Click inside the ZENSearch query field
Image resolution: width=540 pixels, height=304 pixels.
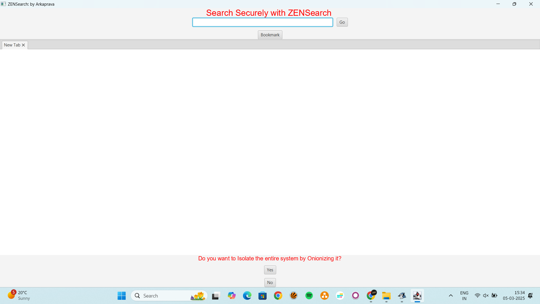point(262,22)
